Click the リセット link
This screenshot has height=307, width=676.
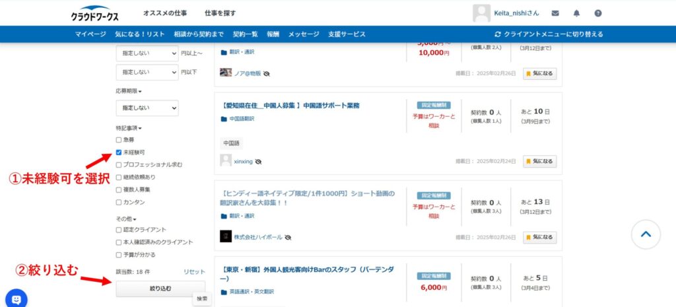195,271
